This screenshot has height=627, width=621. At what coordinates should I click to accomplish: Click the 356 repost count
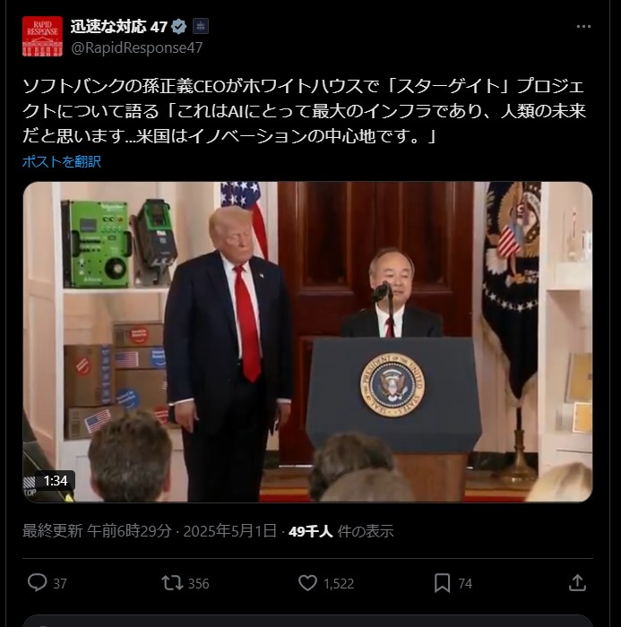[199, 584]
